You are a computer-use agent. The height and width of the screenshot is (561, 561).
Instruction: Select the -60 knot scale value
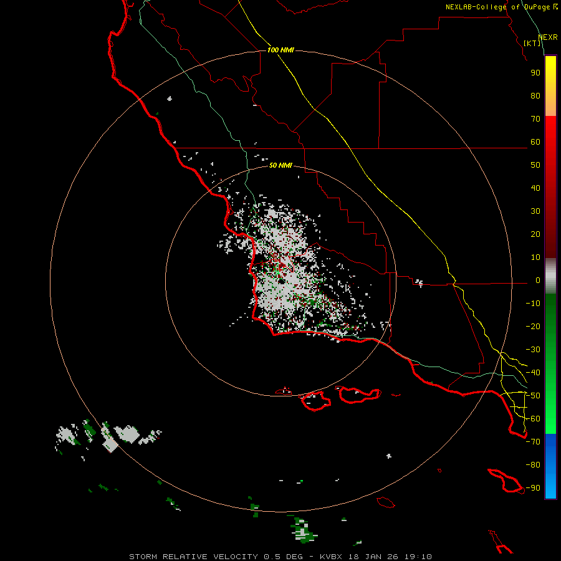[533, 419]
